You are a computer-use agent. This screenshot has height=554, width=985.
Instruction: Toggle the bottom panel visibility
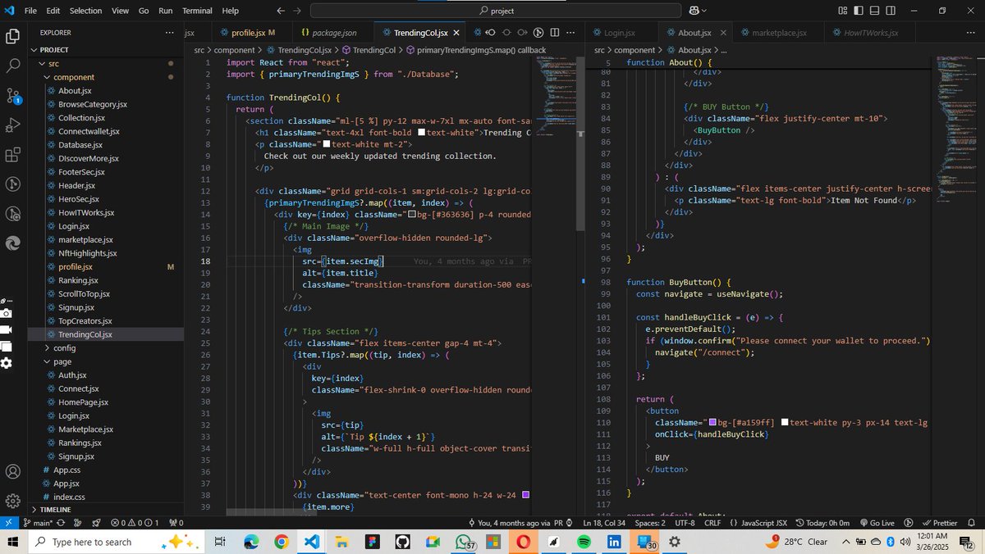pyautogui.click(x=875, y=11)
